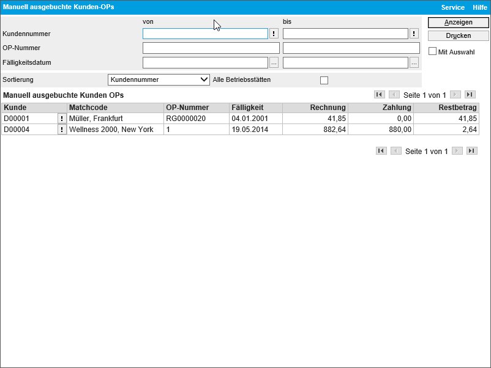
Task: Tick the Alle Betriebsstätten checkbox
Action: pos(324,80)
